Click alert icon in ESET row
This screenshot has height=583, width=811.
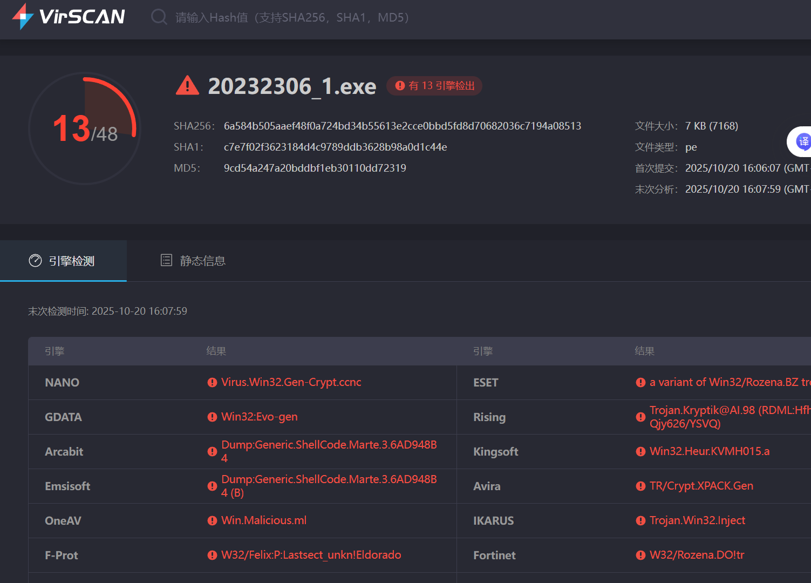point(640,383)
